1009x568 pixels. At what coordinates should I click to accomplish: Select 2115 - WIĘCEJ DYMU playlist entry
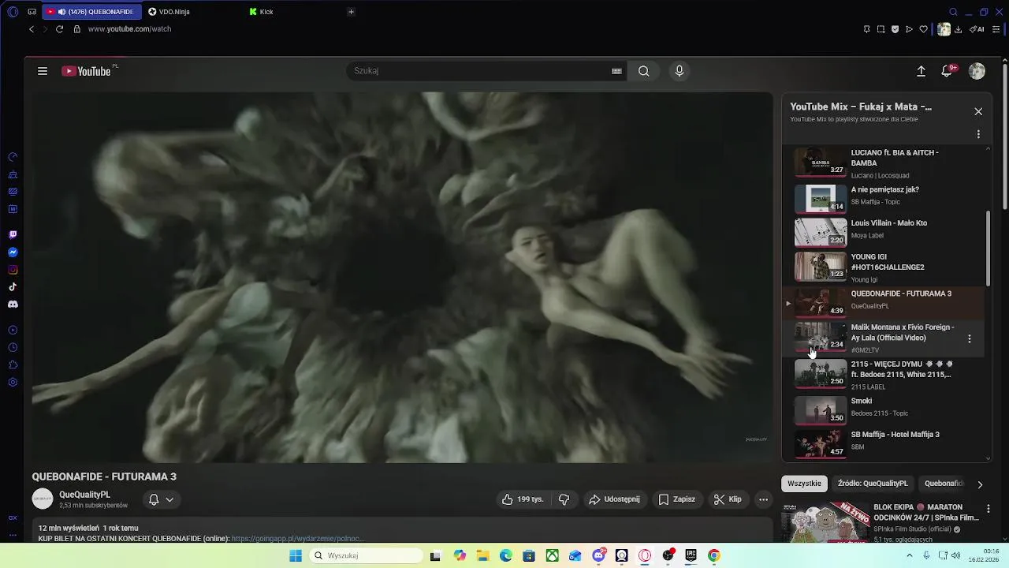[881, 374]
